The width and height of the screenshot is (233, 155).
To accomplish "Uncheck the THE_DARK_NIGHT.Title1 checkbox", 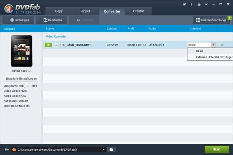I will tap(56, 45).
